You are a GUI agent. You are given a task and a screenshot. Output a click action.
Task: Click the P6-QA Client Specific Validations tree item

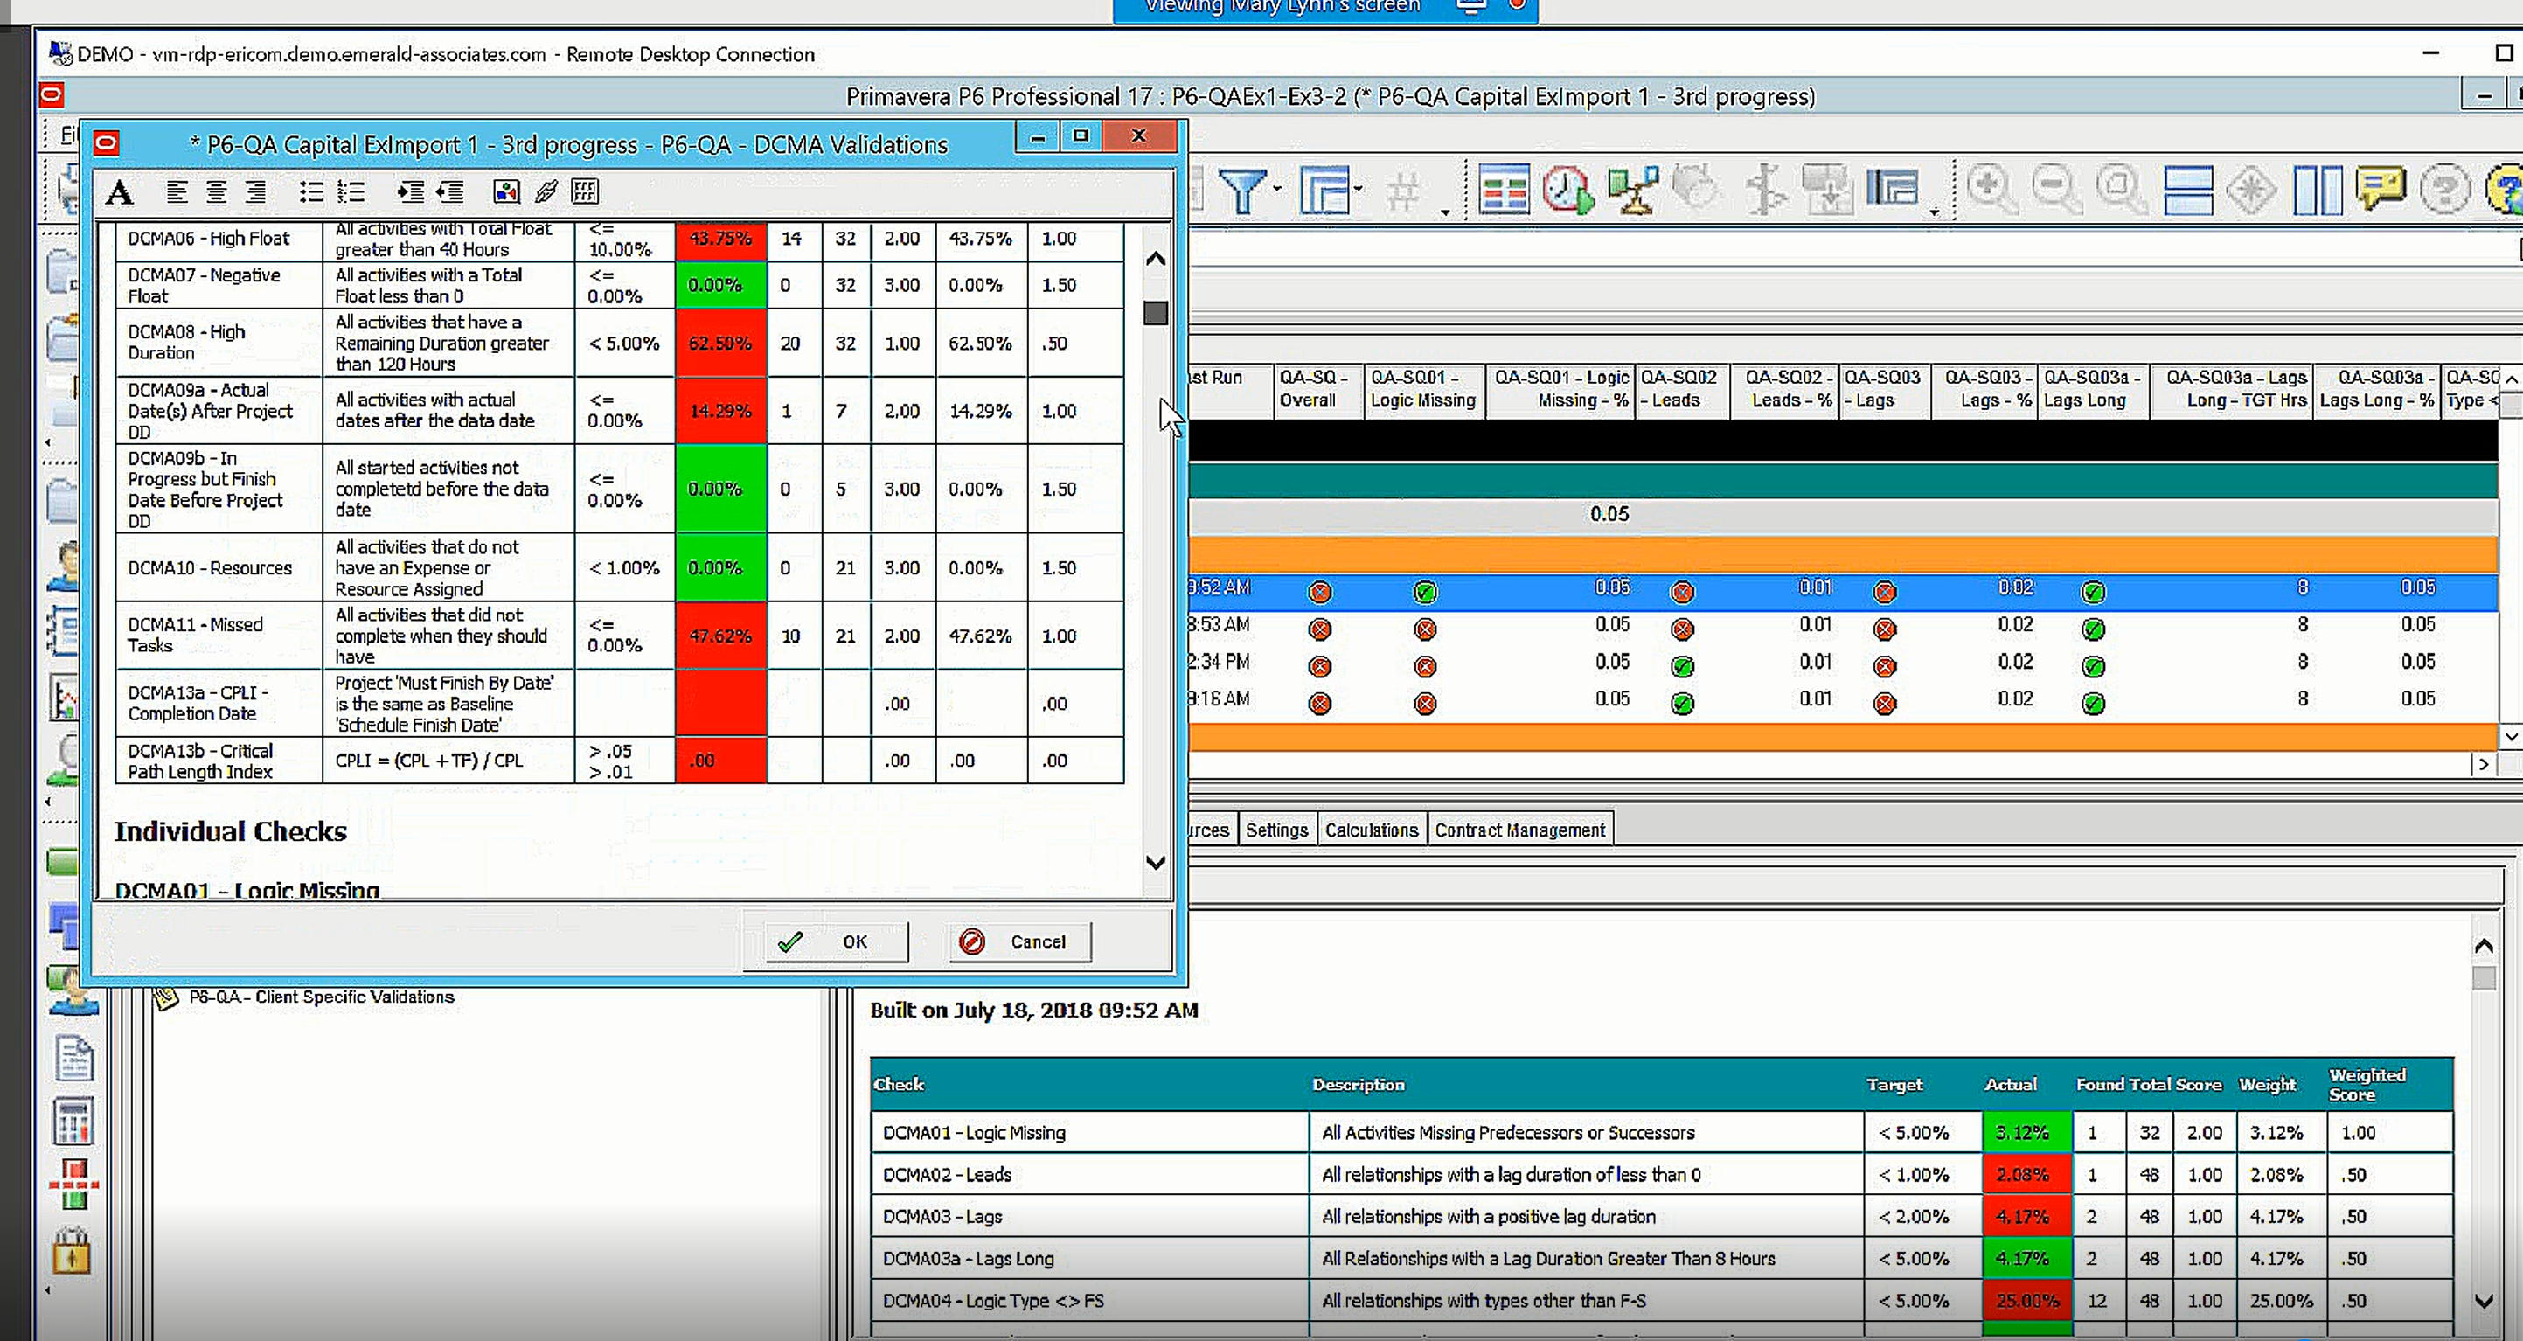[320, 996]
